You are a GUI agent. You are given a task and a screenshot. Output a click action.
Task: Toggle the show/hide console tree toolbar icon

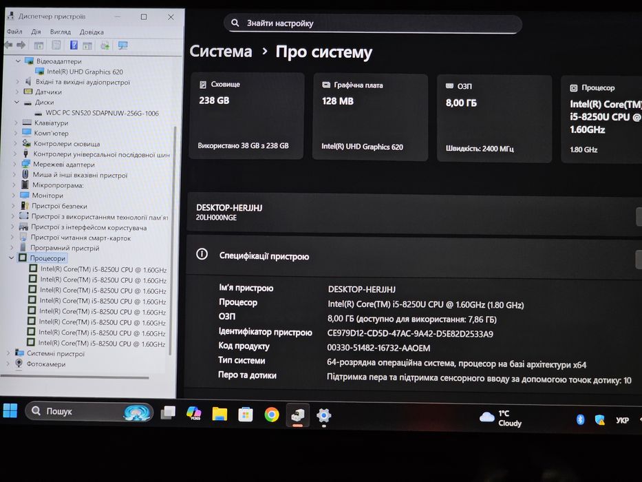[39, 45]
